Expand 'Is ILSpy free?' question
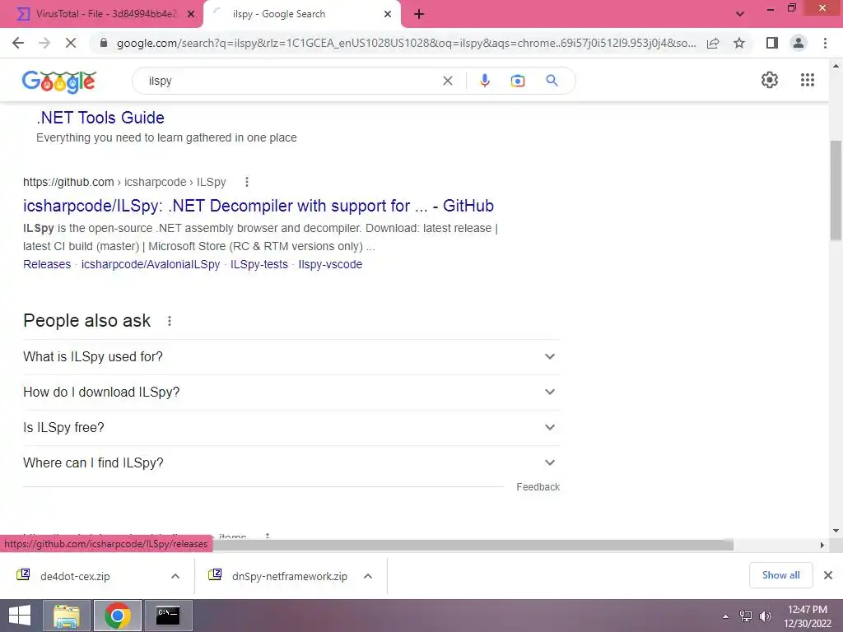This screenshot has width=843, height=632. [291, 428]
